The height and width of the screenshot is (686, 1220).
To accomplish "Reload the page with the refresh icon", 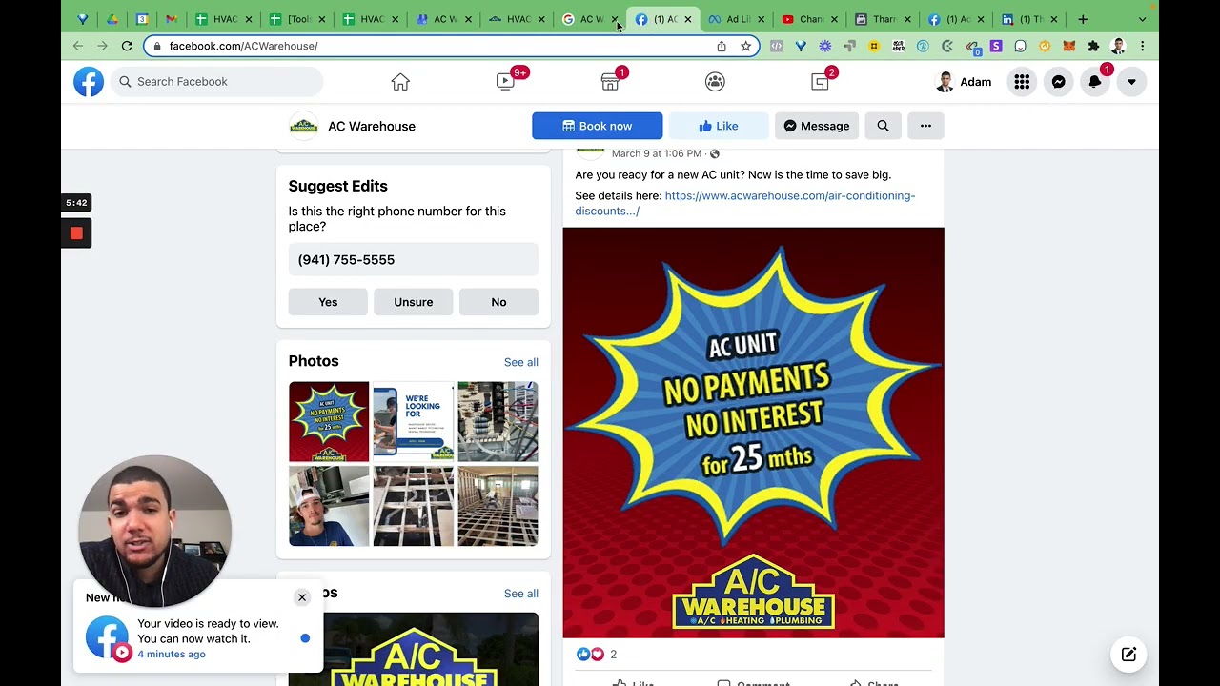I will tap(127, 46).
